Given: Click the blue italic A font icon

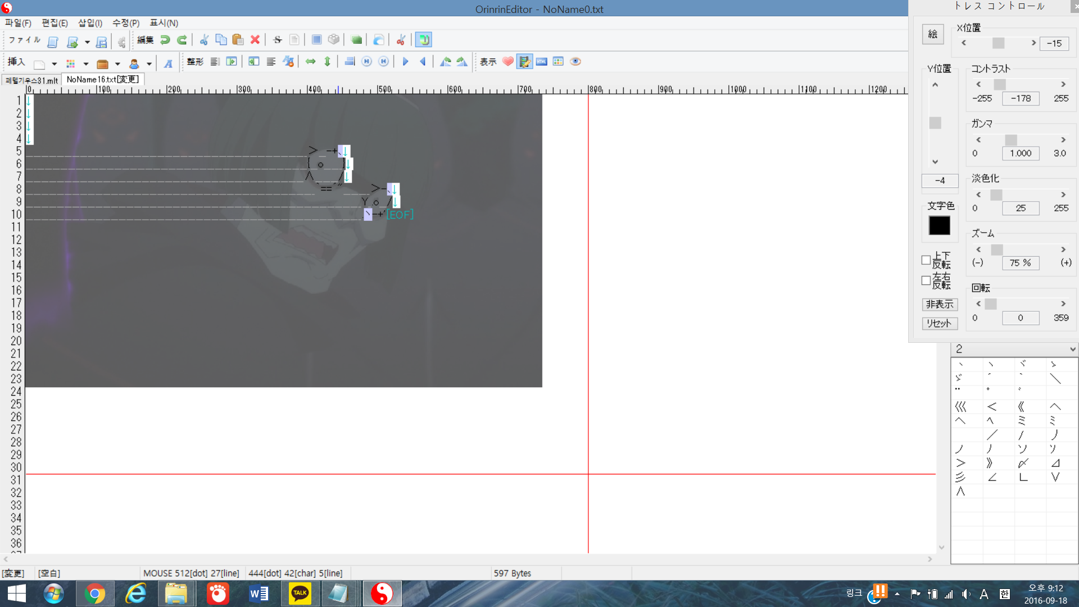Looking at the screenshot, I should [168, 64].
